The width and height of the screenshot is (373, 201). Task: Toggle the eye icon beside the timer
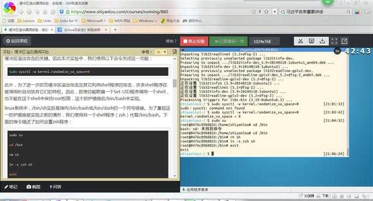pyautogui.click(x=338, y=51)
